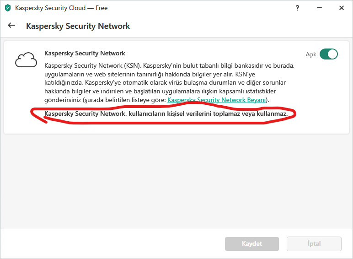Minimize the Kaspersky Security Cloud window
Image resolution: width=353 pixels, height=259 pixels.
319,8
